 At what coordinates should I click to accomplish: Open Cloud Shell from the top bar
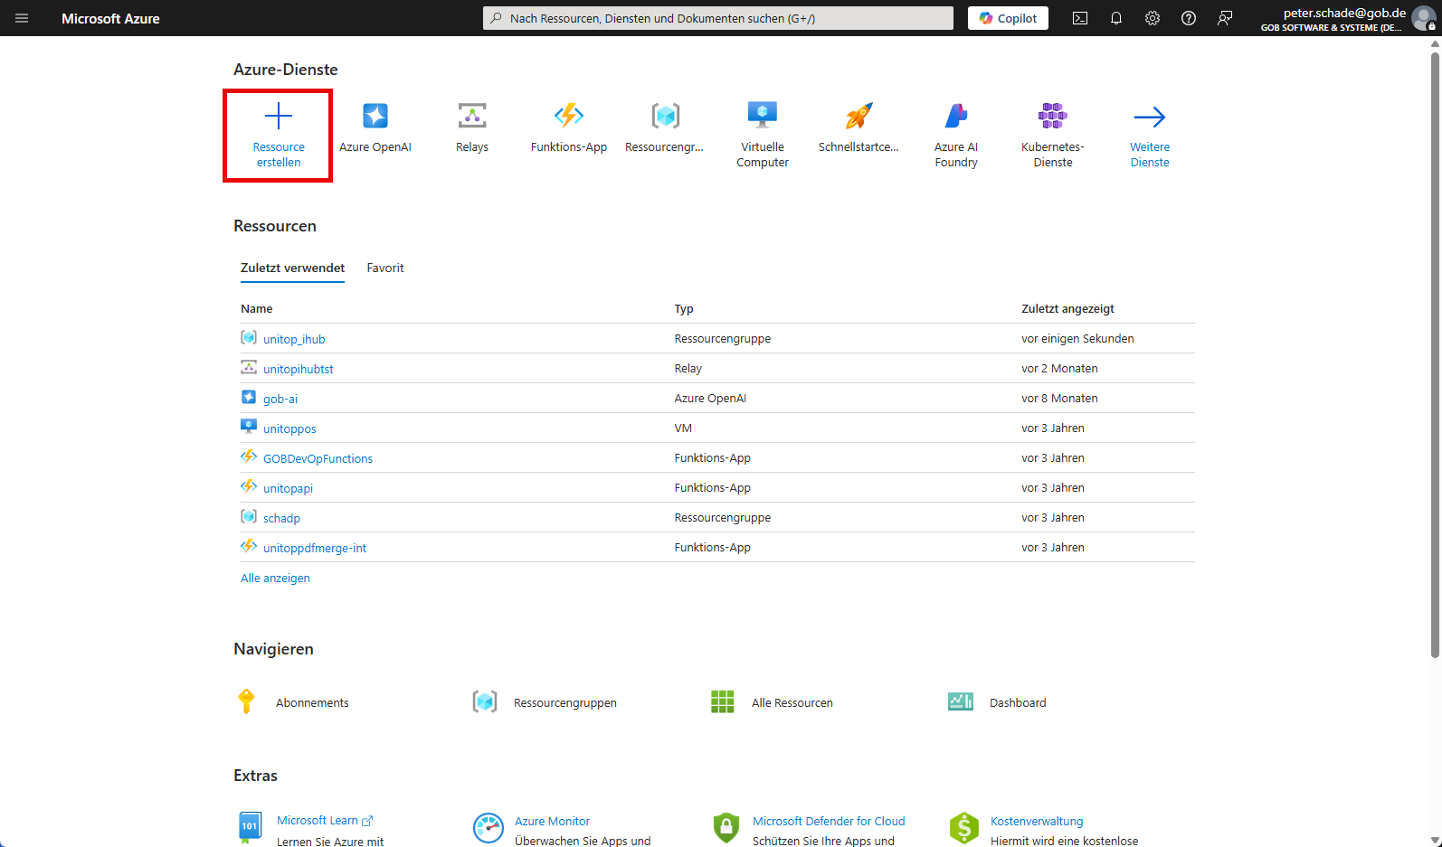(x=1080, y=18)
